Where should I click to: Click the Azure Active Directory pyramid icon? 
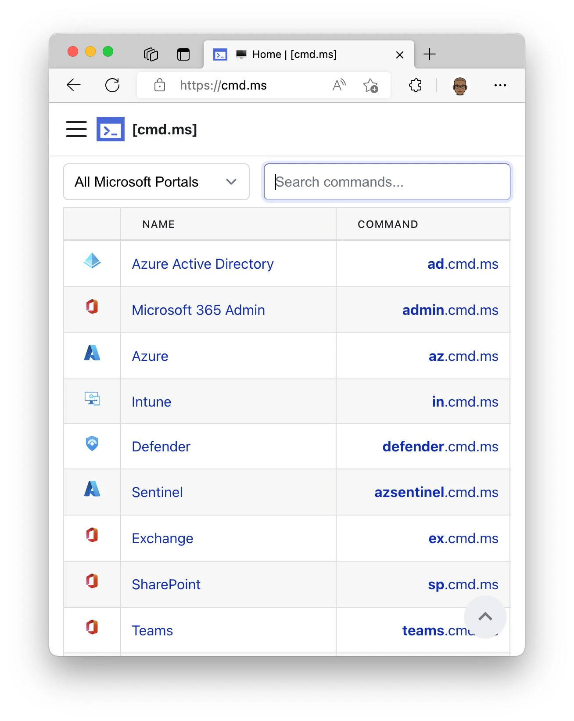point(92,260)
